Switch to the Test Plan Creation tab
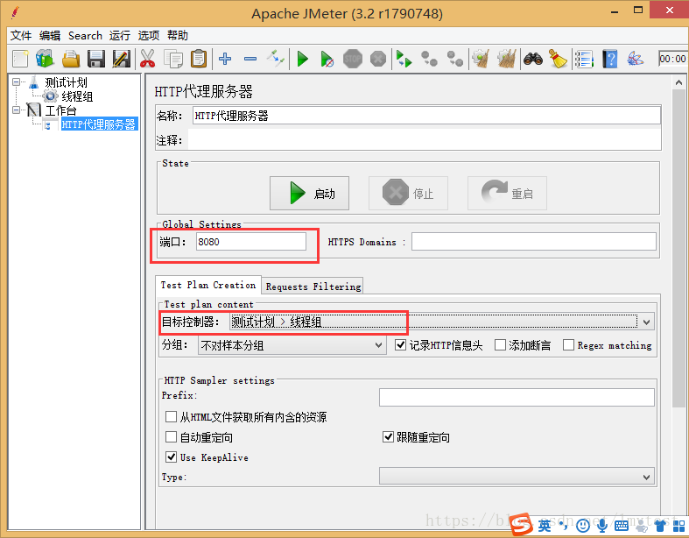The height and width of the screenshot is (538, 689). point(207,285)
